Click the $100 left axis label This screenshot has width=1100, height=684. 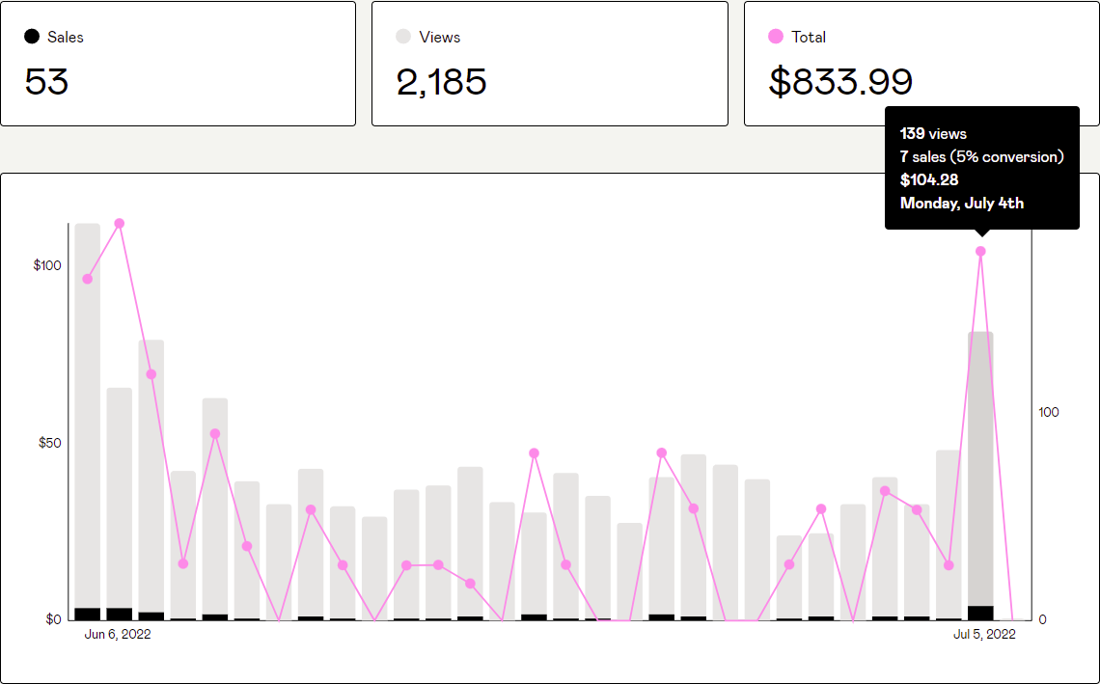(47, 266)
